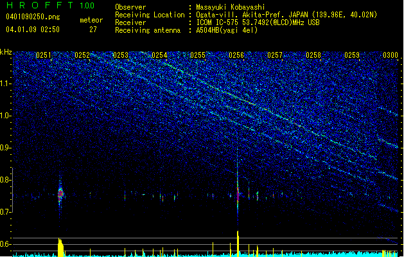Click the ICOM IC-575 53.7492 MHz receiver text
Image resolution: width=404 pixels, height=257 pixels.
click(258, 22)
